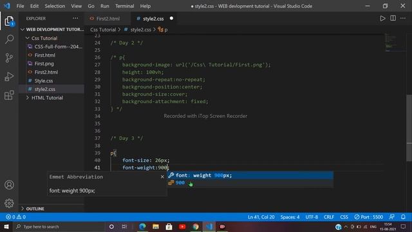The height and width of the screenshot is (232, 412).
Task: Open editor More Actions ellipsis
Action: [403, 19]
